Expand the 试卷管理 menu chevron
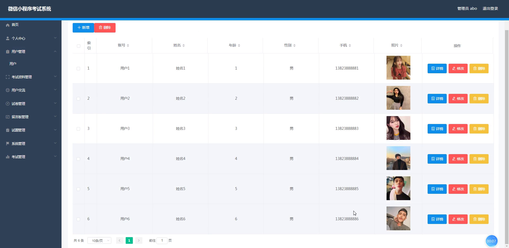This screenshot has width=509, height=248. [55, 103]
